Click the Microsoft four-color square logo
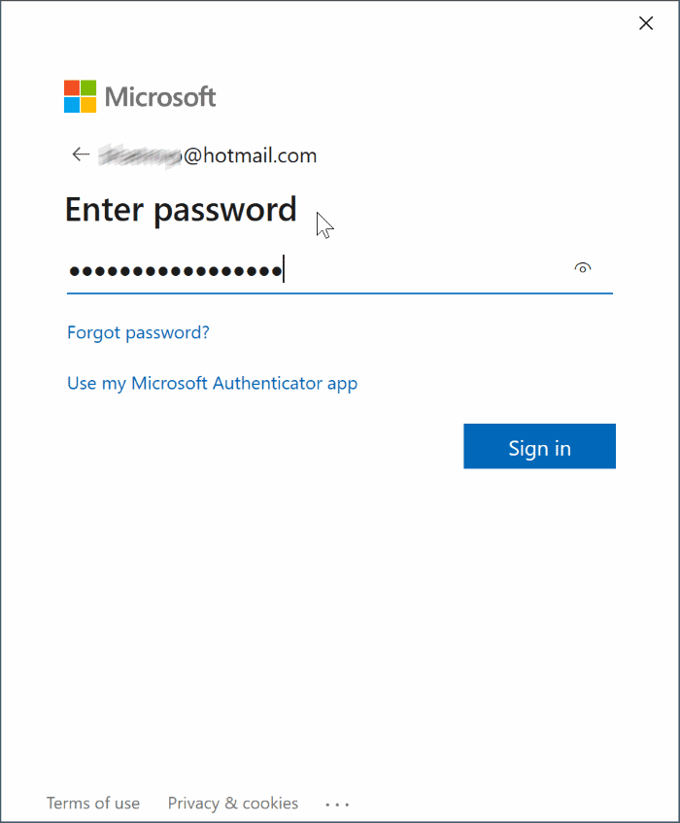The width and height of the screenshot is (680, 823). 81,97
